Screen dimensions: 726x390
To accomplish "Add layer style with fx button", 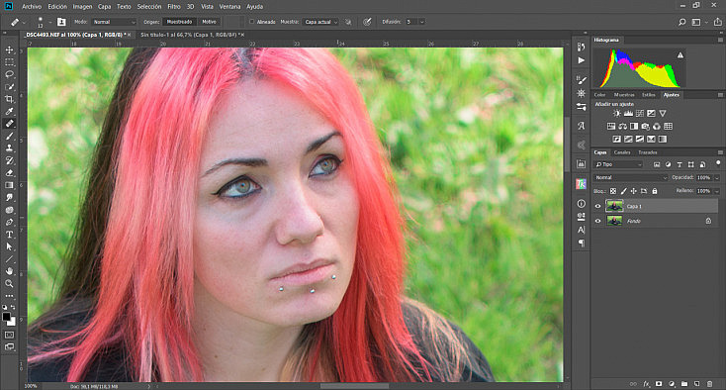I will tap(646, 384).
